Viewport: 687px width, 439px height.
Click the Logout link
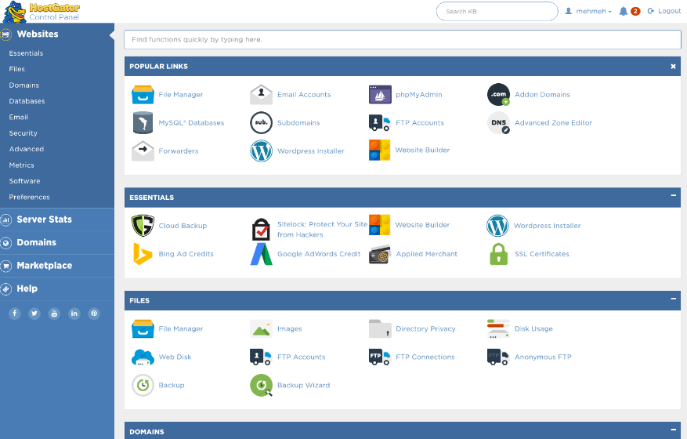point(664,11)
